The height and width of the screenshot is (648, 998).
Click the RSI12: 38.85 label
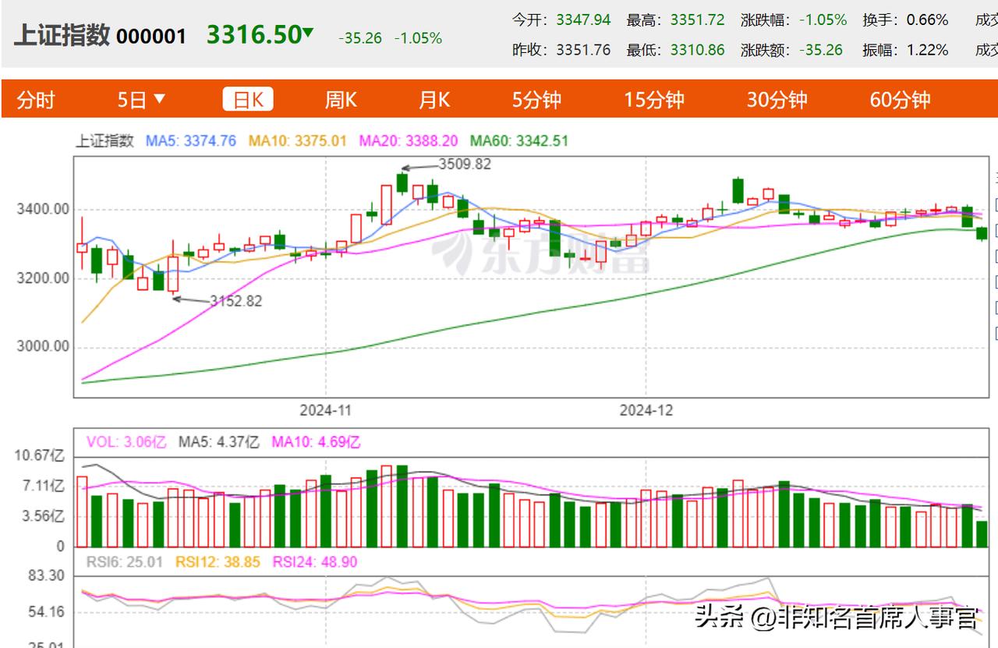pyautogui.click(x=218, y=561)
